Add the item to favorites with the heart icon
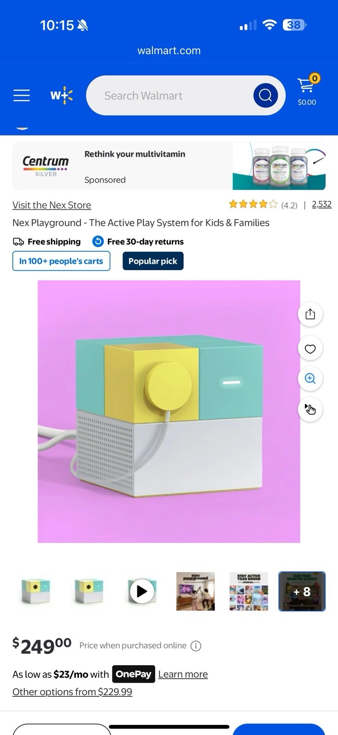This screenshot has height=735, width=338. pos(310,349)
